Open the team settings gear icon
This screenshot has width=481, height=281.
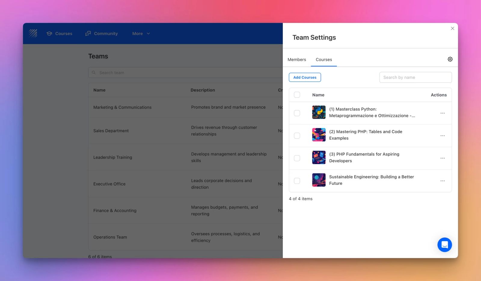click(450, 59)
